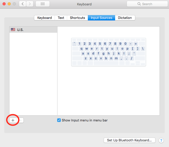Click the 'q' key in keyboard preview

pyautogui.click(x=81, y=49)
